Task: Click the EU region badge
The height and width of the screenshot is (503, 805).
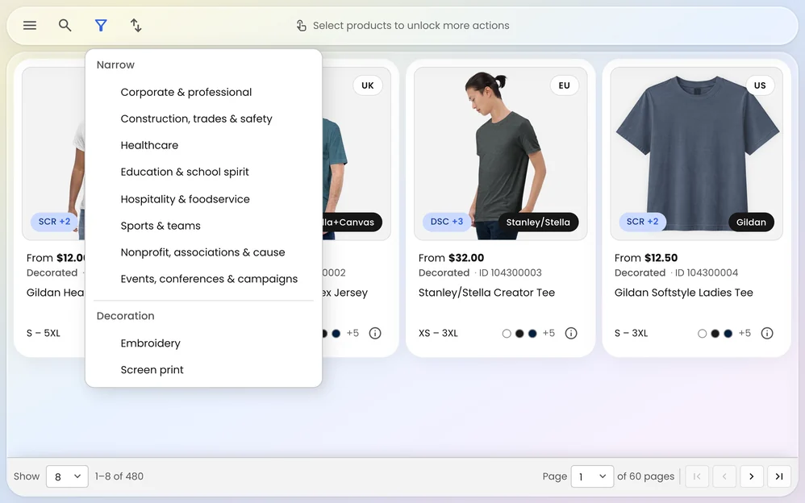Action: (564, 85)
